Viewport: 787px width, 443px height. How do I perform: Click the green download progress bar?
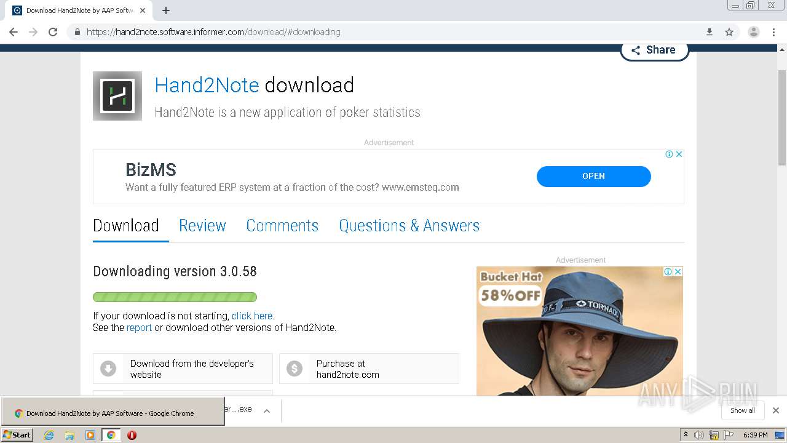[175, 297]
